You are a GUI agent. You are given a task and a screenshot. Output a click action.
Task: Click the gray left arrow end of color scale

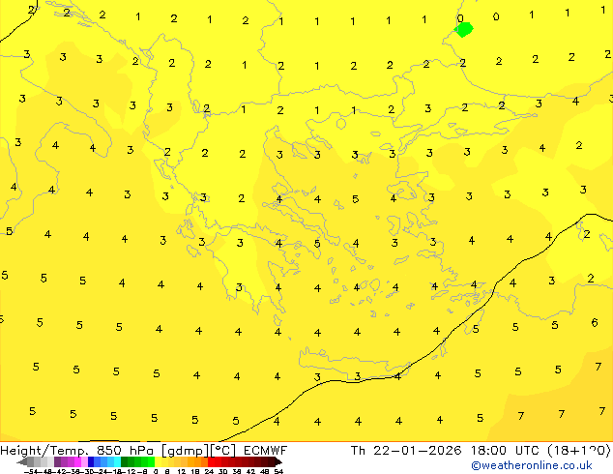[x=22, y=461]
